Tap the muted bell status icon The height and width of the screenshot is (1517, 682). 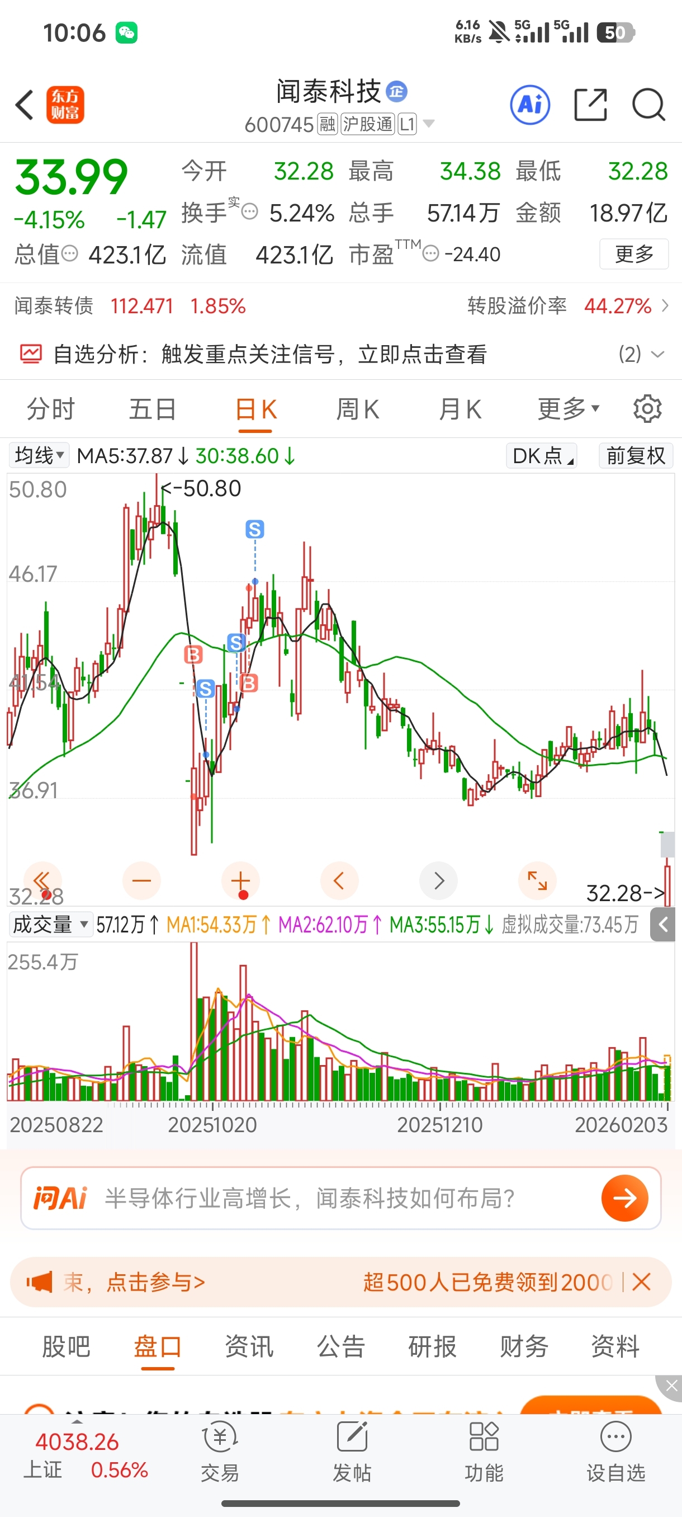(x=499, y=32)
